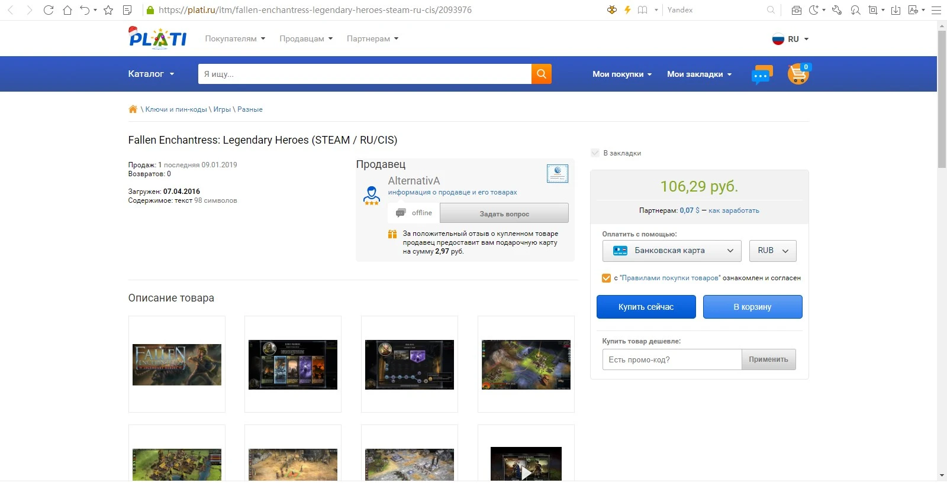Click the breadcrumb home icon
Viewport: 947px width, 483px height.
coord(133,109)
